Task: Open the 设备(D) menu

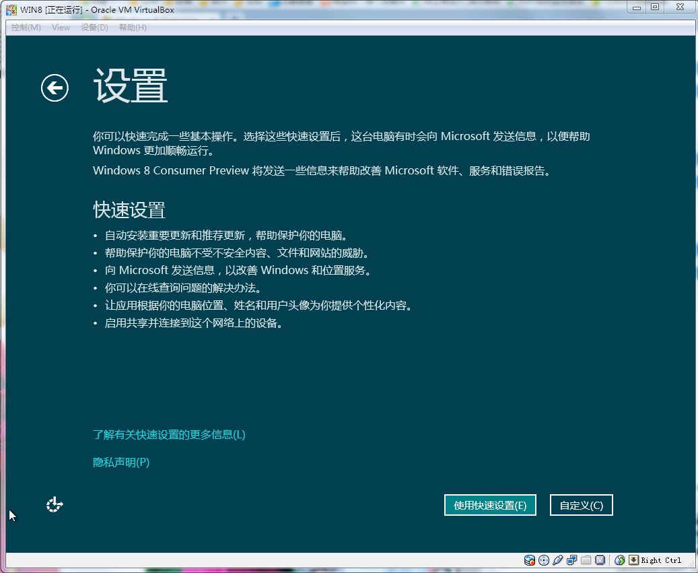Action: click(94, 28)
